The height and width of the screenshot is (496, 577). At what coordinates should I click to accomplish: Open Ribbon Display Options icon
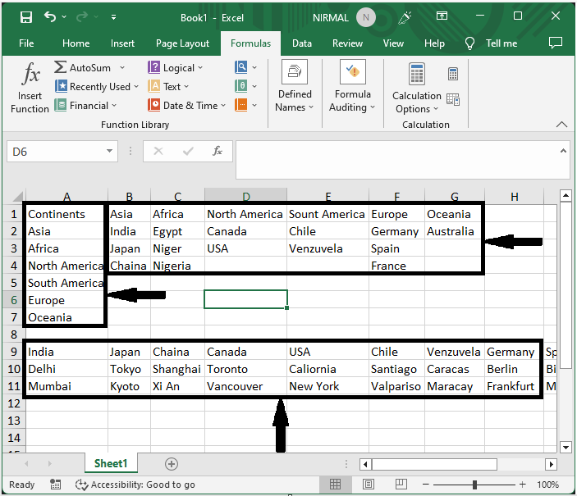(x=442, y=16)
